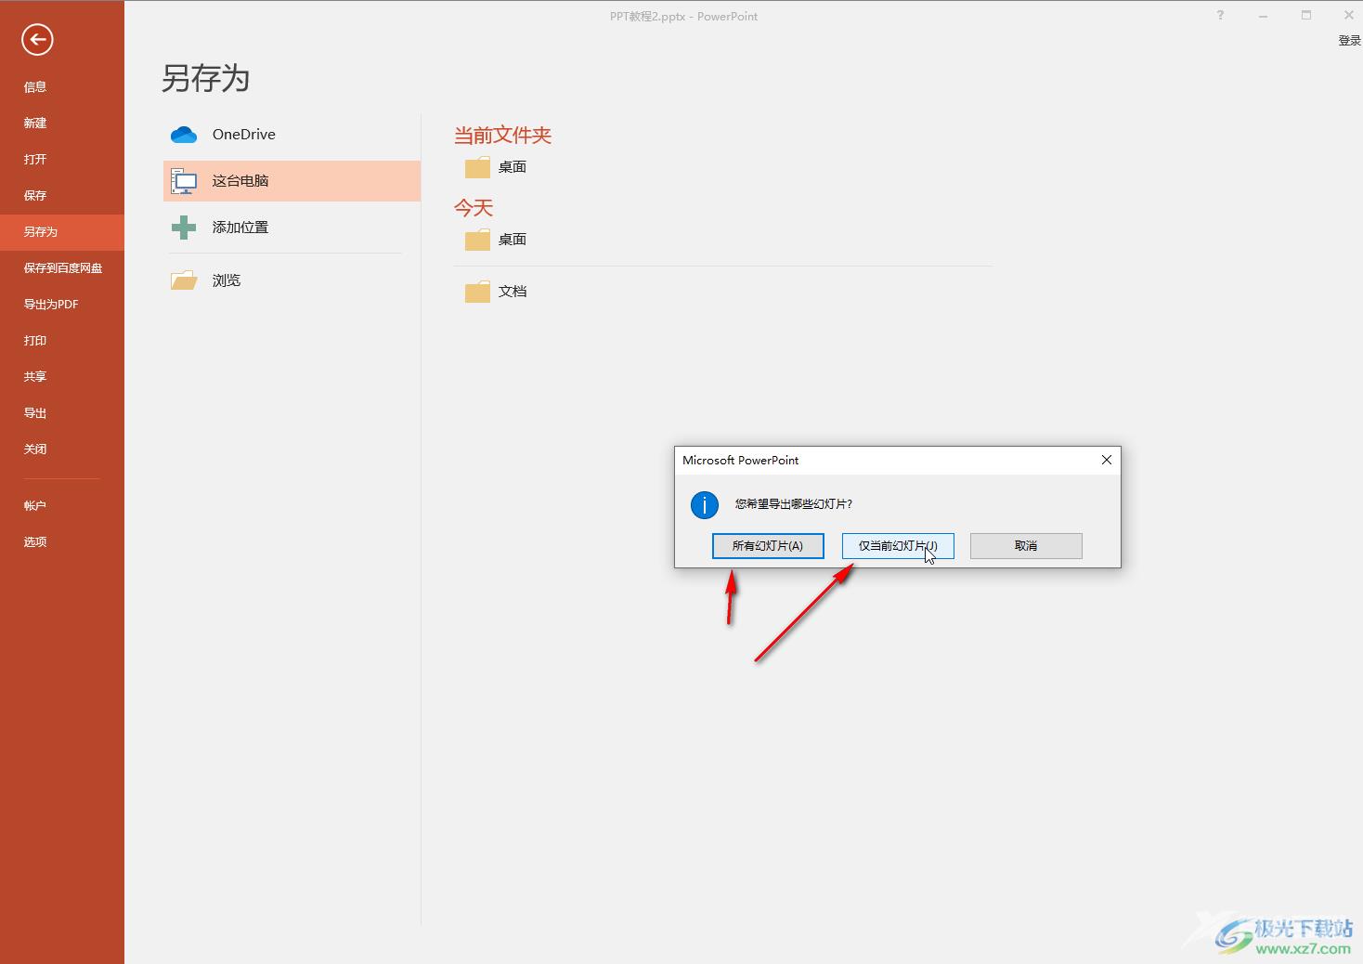1363x964 pixels.
Task: Click the back arrow icon
Action: (x=37, y=39)
